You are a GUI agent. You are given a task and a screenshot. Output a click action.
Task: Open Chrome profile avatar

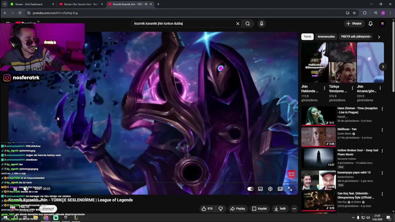point(383,13)
